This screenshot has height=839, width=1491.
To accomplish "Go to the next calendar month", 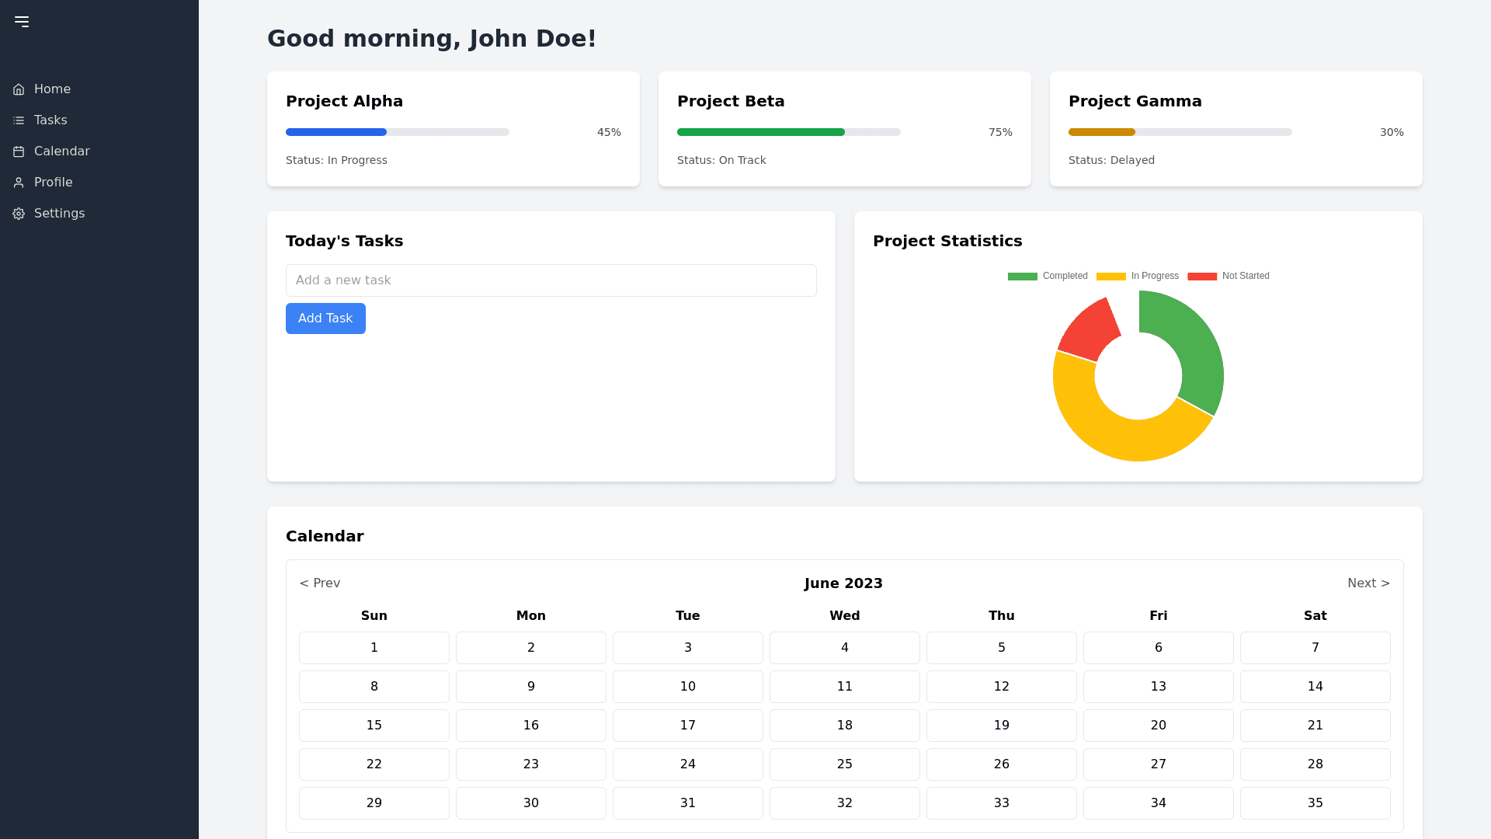I will (x=1368, y=583).
